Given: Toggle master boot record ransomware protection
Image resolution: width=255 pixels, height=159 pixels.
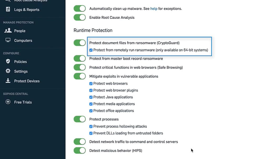Looking at the screenshot, I should coord(79,58).
